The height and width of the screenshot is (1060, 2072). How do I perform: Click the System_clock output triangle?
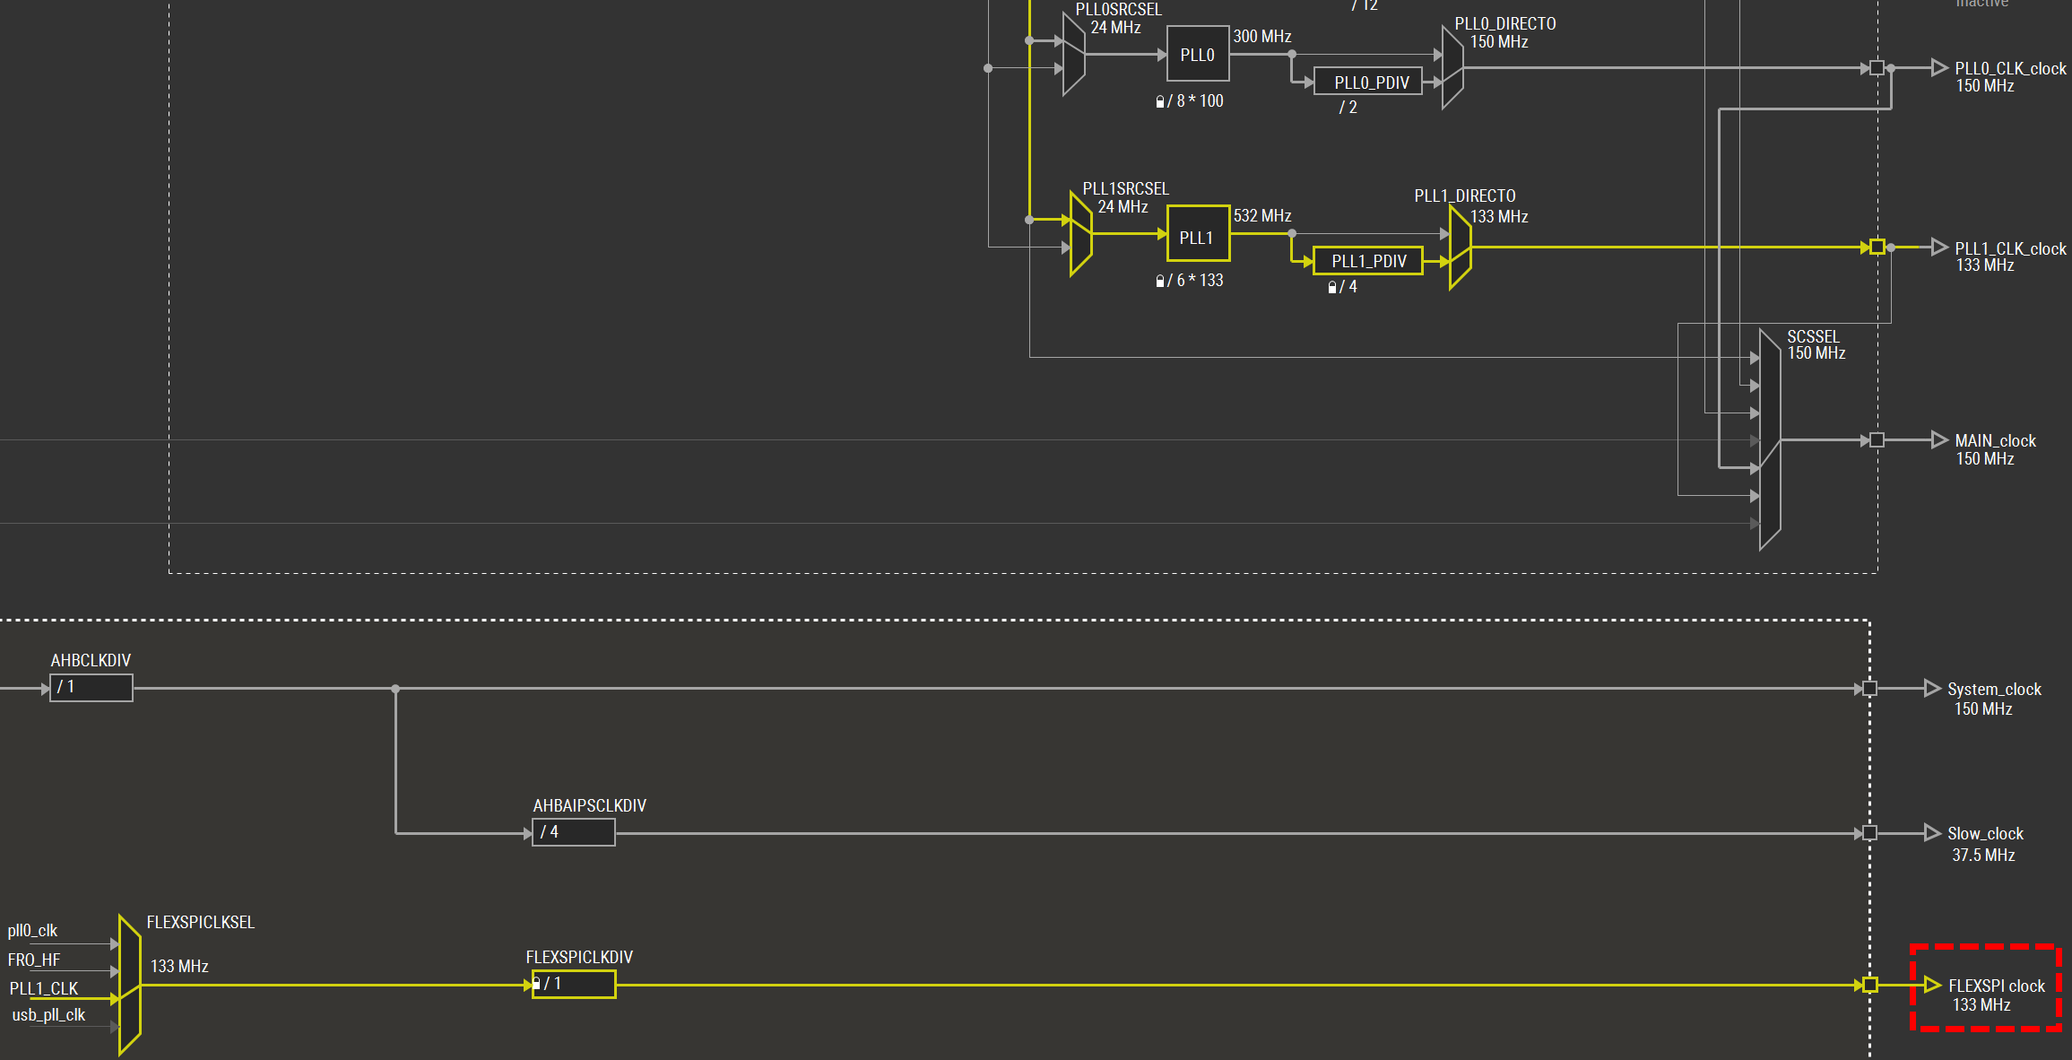point(1932,688)
